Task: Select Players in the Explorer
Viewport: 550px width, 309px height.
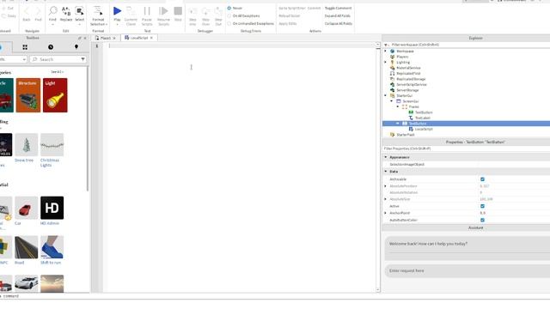Action: coord(402,57)
